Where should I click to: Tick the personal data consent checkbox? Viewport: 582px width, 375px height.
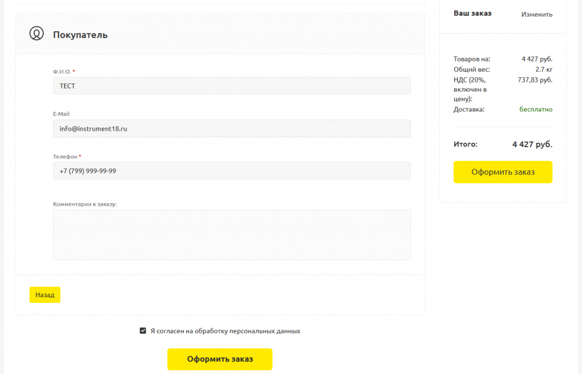(x=143, y=331)
